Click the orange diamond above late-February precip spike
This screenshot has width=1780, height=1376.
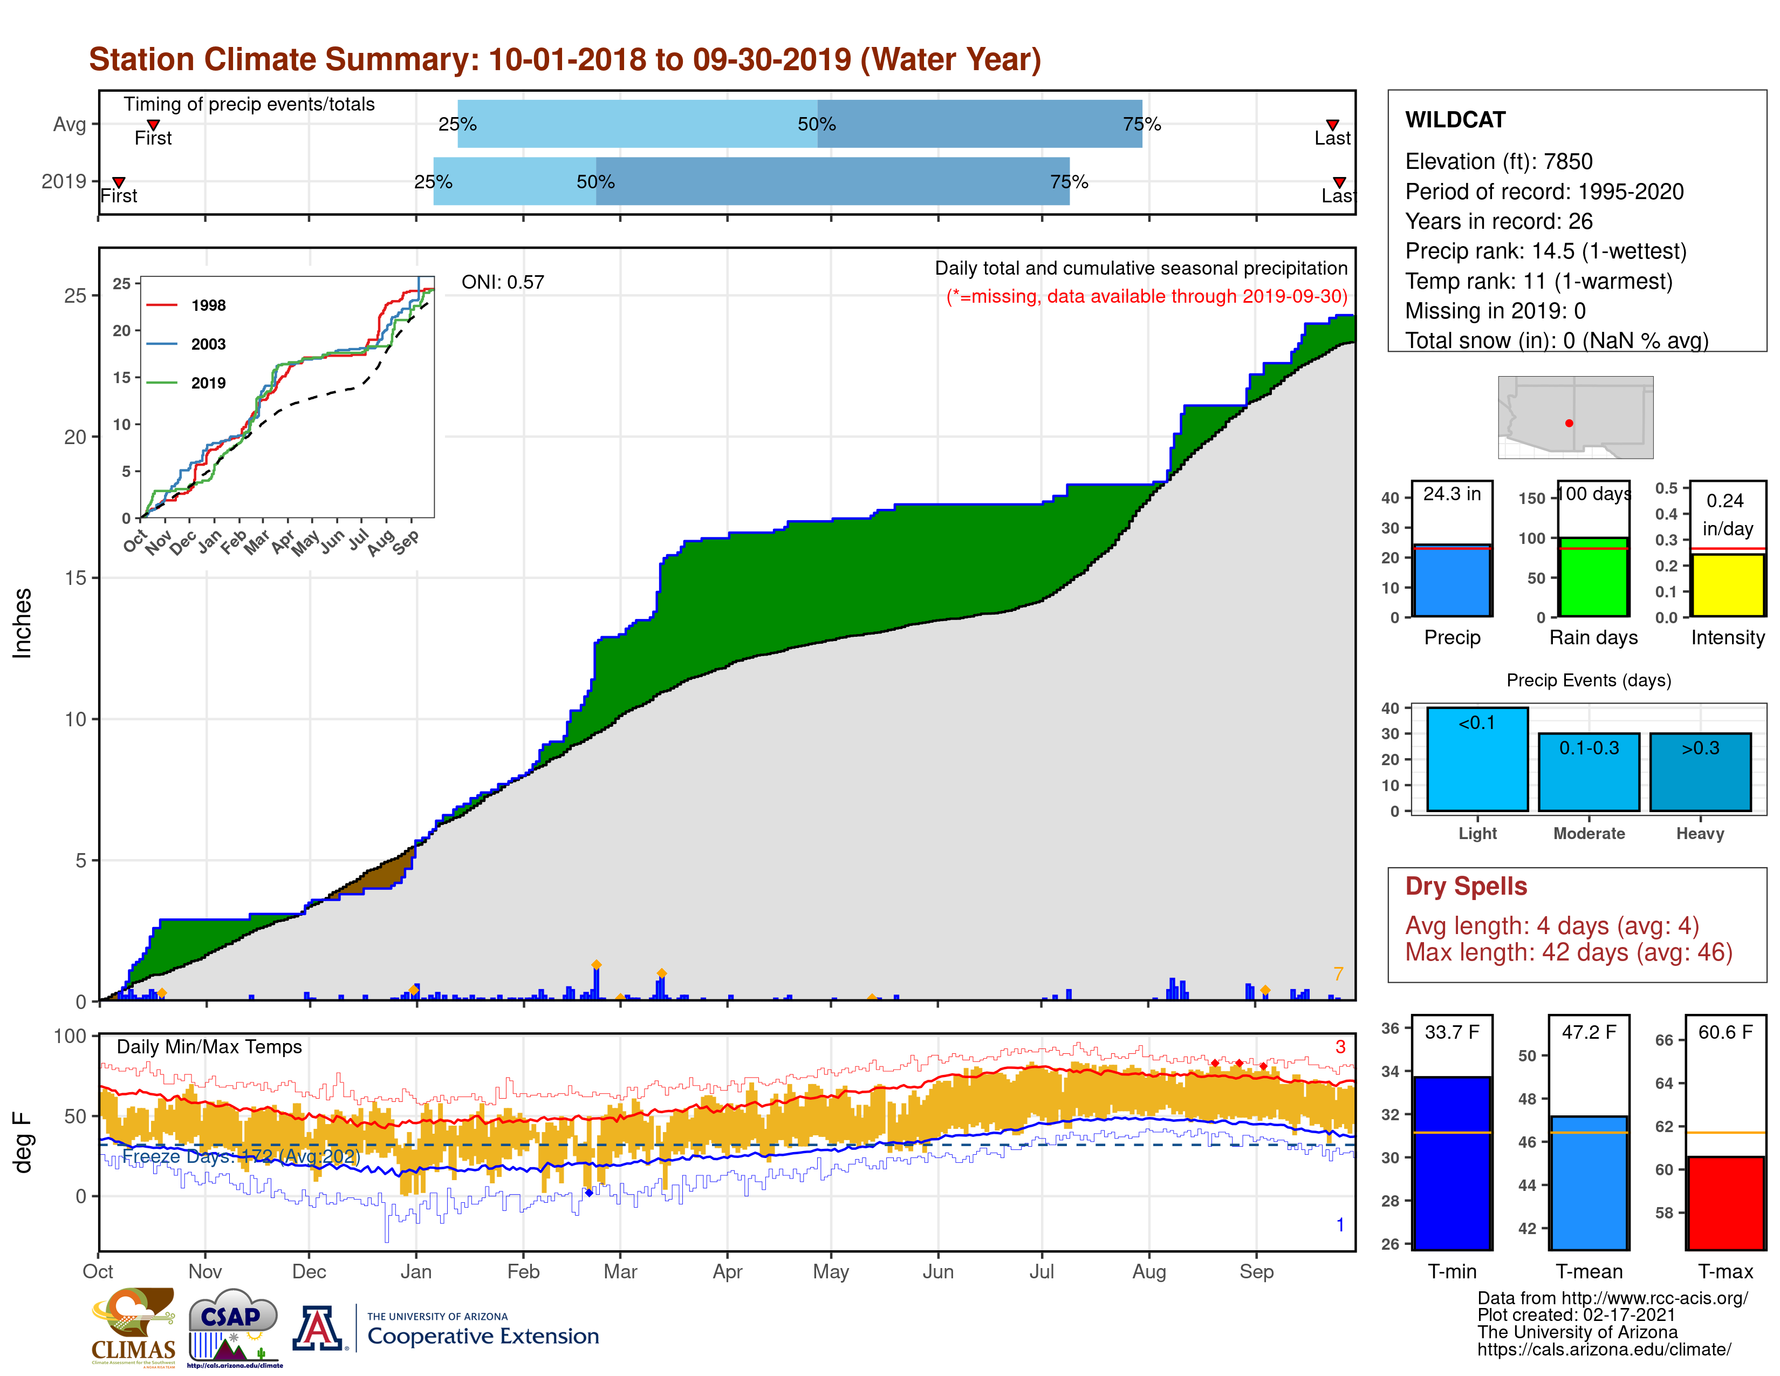(597, 964)
